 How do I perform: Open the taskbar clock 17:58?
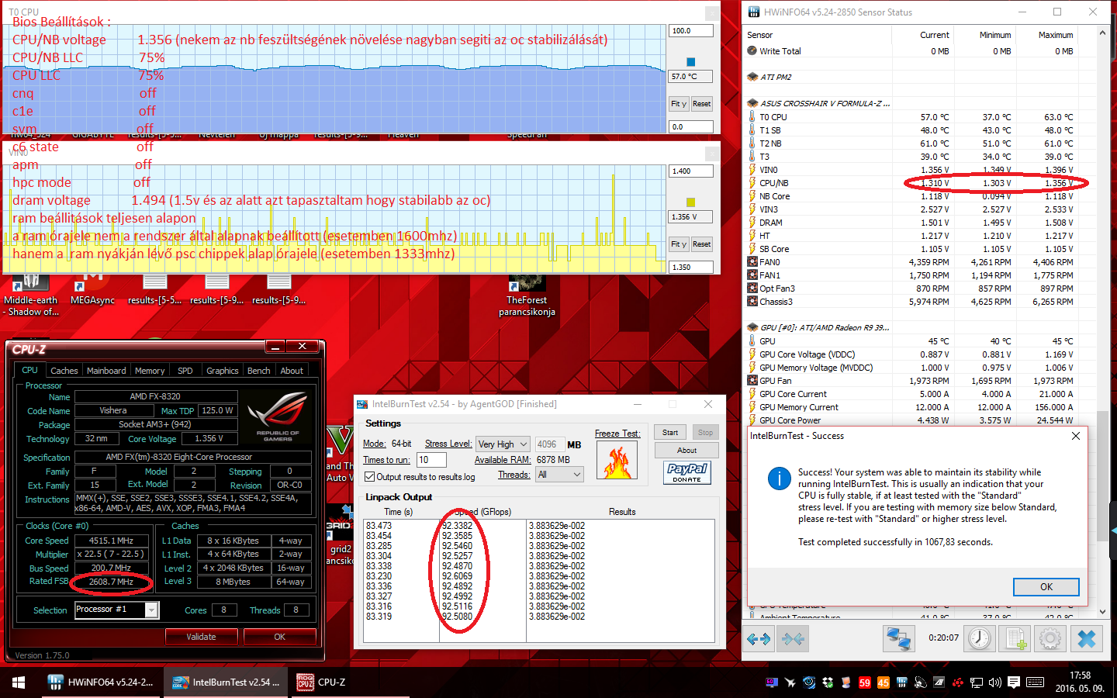[1080, 682]
